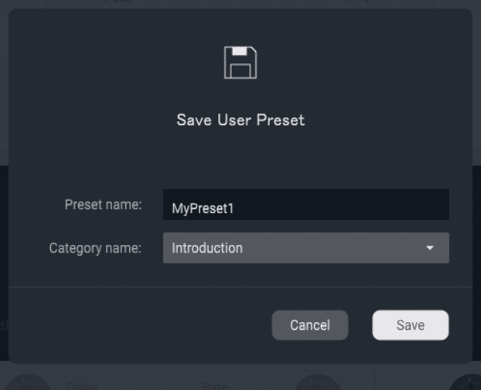
Task: Click the Preset name label
Action: pos(103,205)
